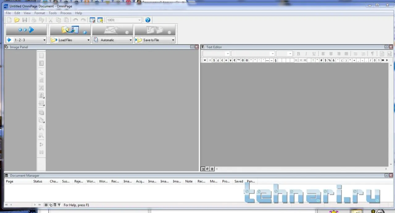Click the Copy icon in the toolbar

[58, 20]
